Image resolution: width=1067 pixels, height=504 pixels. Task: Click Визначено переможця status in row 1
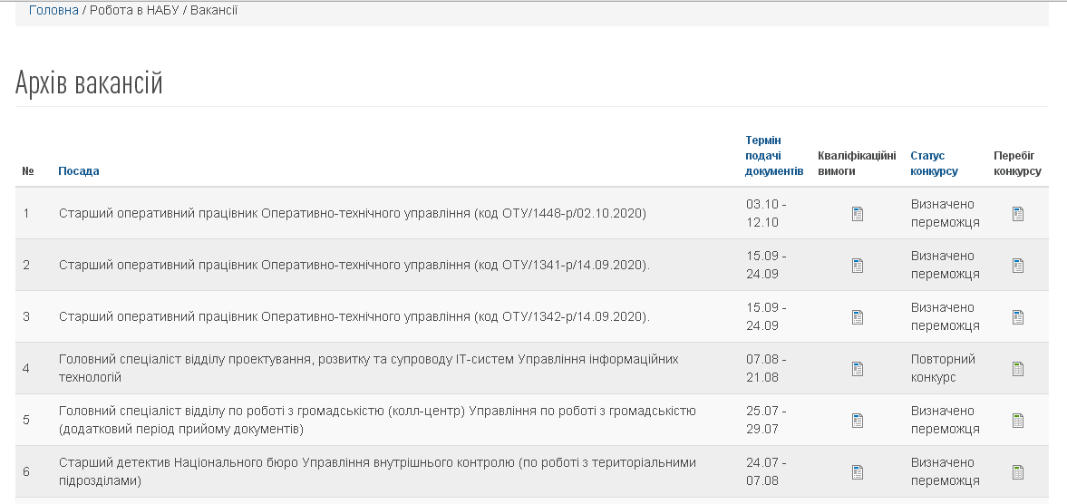[946, 214]
